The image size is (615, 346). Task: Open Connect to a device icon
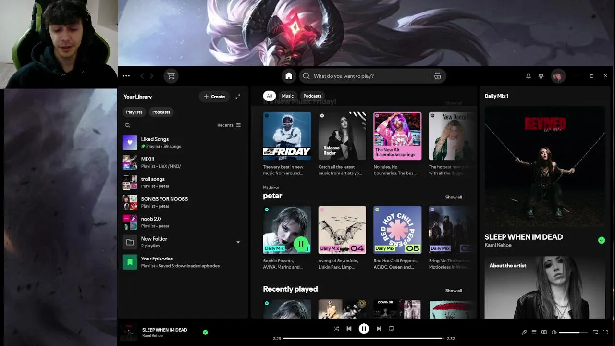click(x=544, y=332)
